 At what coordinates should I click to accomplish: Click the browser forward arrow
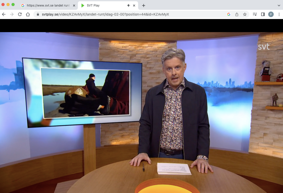pyautogui.click(x=12, y=14)
